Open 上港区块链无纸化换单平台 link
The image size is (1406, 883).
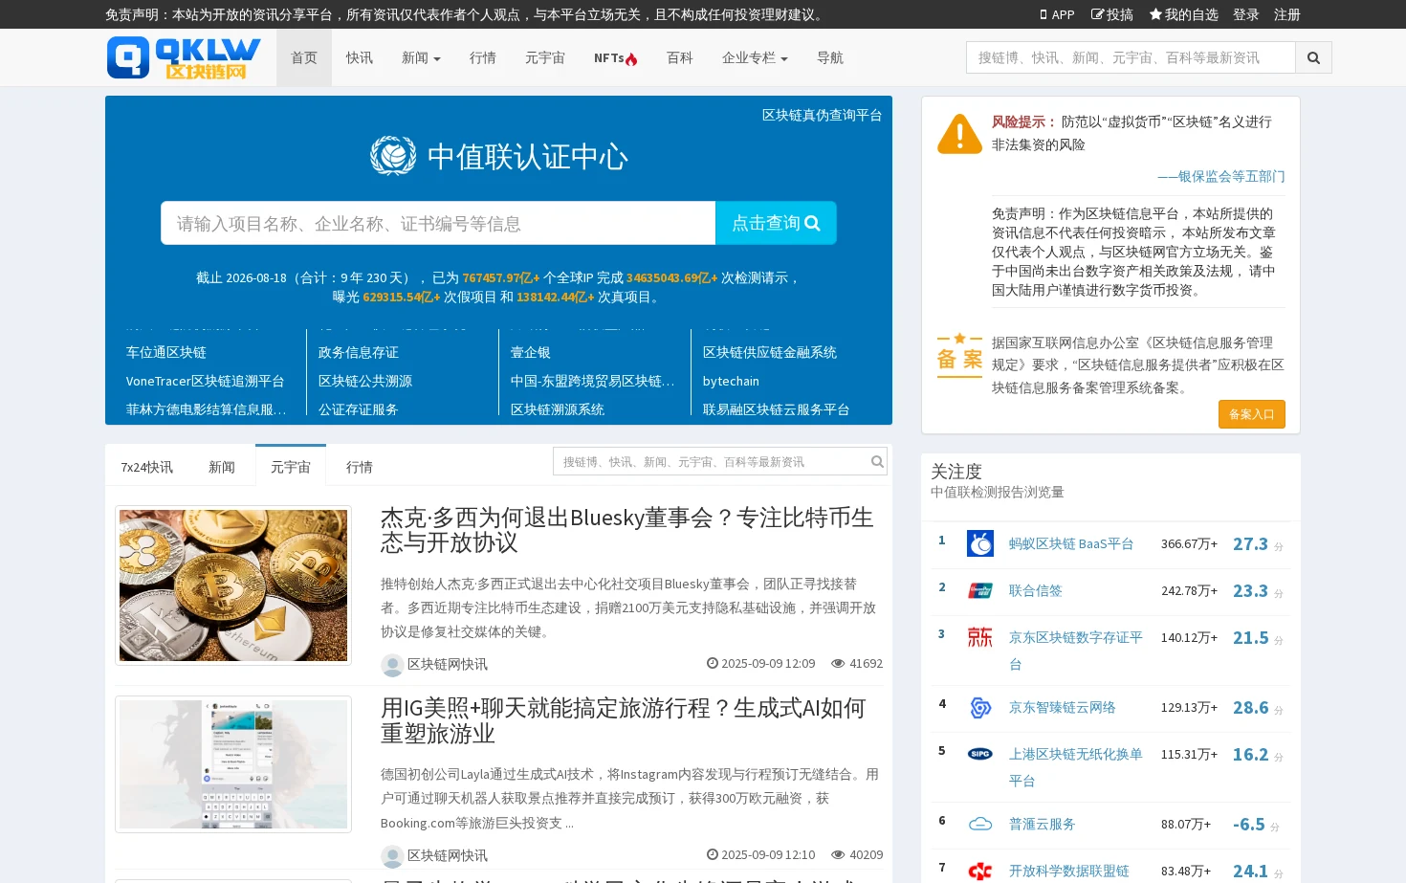pyautogui.click(x=1076, y=767)
